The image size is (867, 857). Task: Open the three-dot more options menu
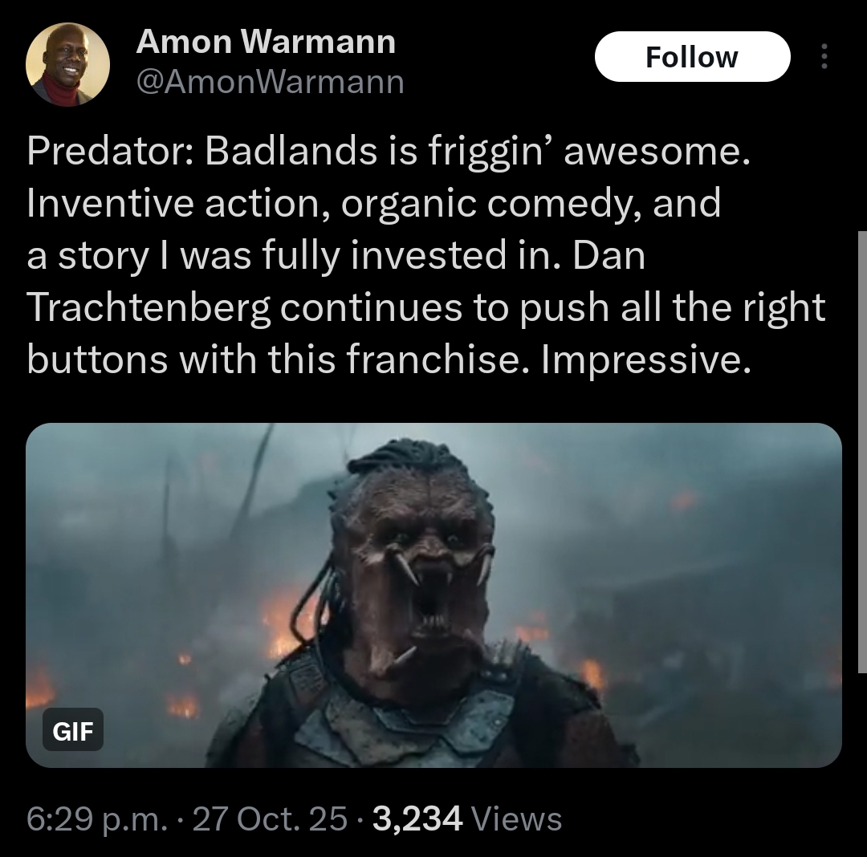[x=824, y=56]
